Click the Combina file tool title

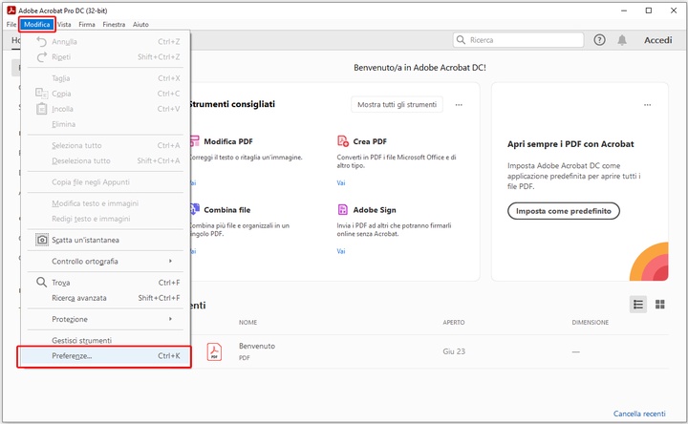226,210
